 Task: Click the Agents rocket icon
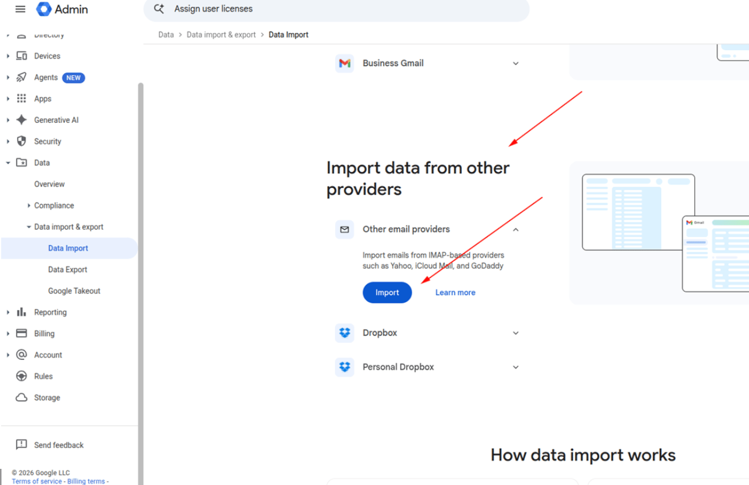tap(21, 77)
